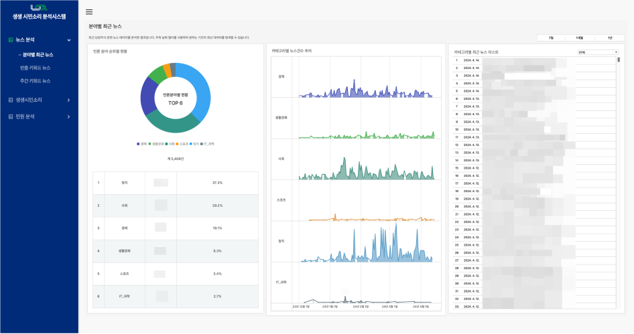Toggle the 생활문화 legend swatch

[x=150, y=144]
